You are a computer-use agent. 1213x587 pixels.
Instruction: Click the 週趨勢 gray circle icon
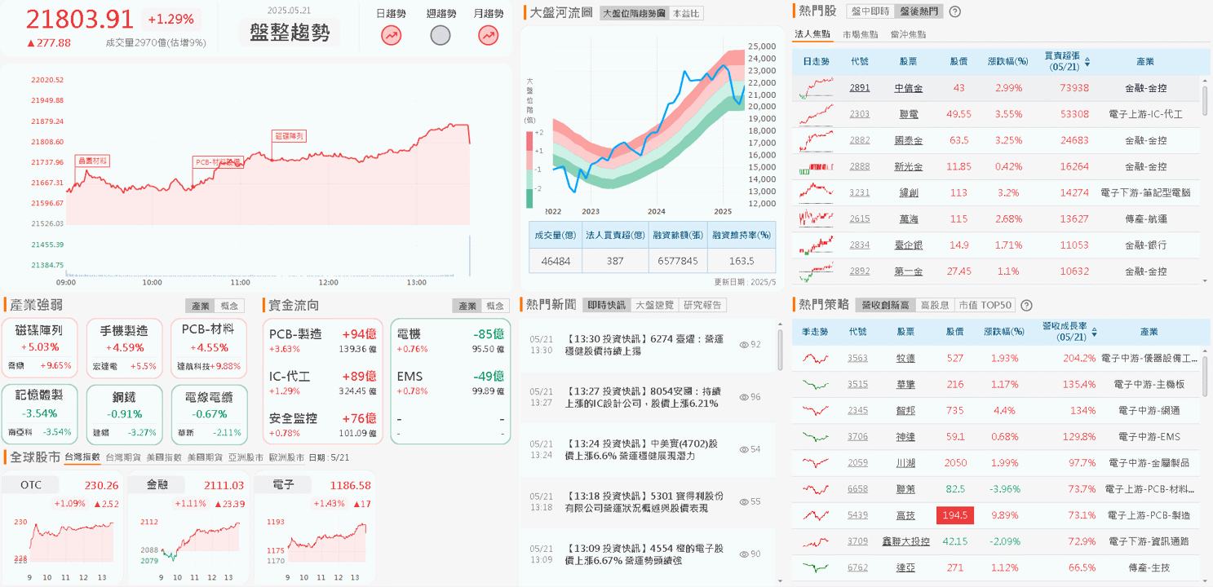tap(440, 35)
